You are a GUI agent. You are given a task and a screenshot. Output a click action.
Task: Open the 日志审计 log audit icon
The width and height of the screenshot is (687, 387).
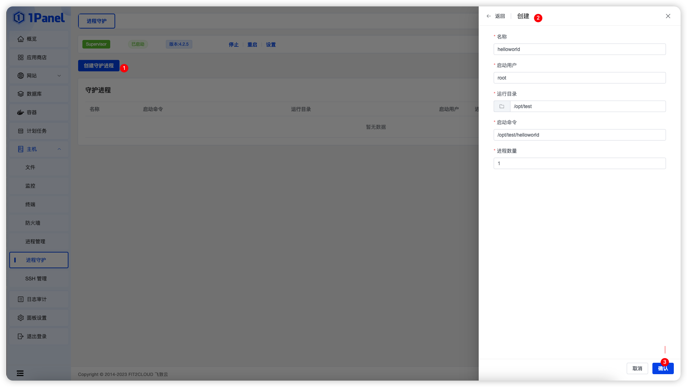click(x=21, y=299)
